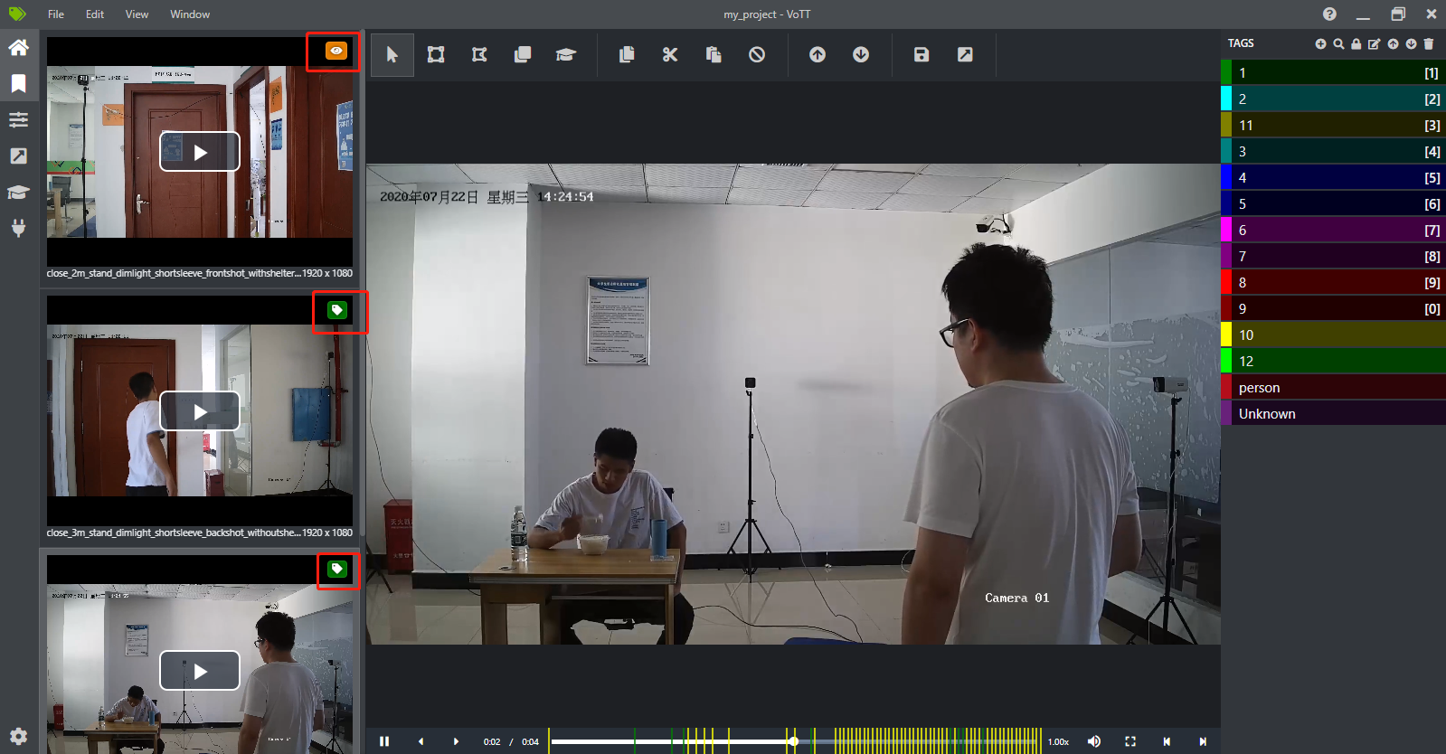Save the project with the floppy icon
Viewport: 1446px width, 754px height.
click(x=921, y=55)
